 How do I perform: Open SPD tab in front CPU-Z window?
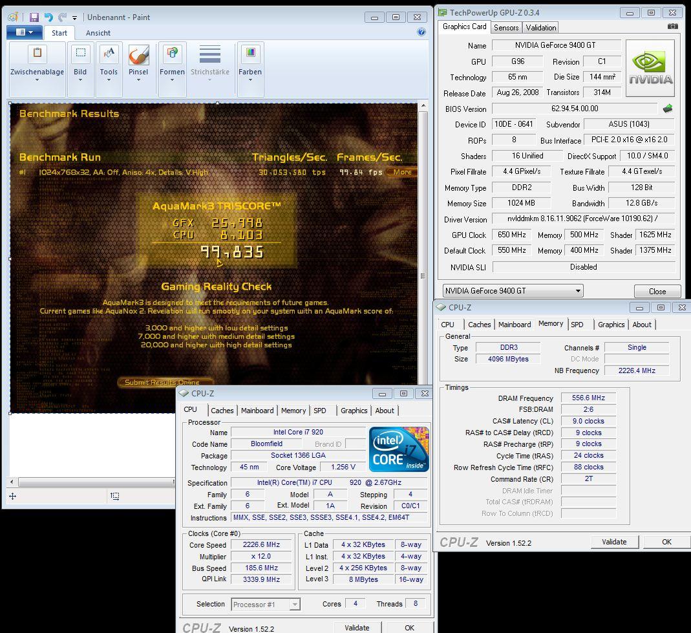320,411
